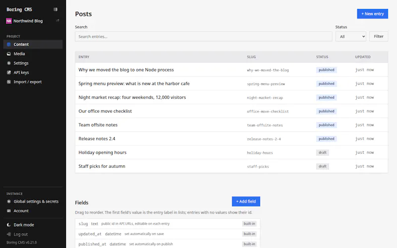
Task: Click the Settings gear icon
Action: click(9, 63)
